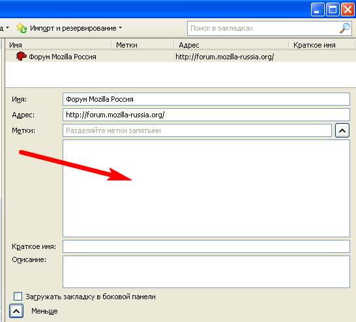This screenshot has height=322, width=356.
Task: Edit the Адрес URL field
Action: coord(206,115)
